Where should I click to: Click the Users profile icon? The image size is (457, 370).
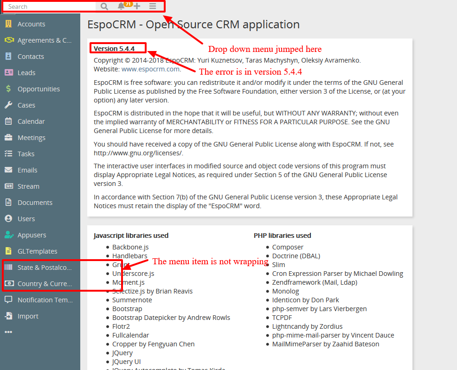coord(8,218)
